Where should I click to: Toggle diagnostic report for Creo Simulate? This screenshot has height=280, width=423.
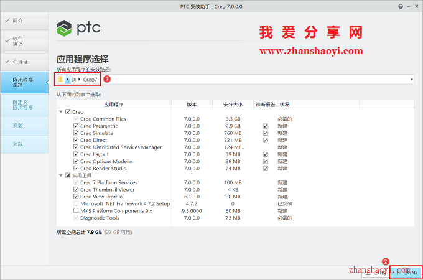point(266,133)
